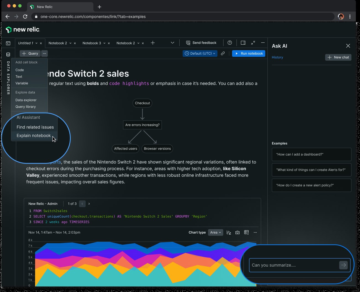
Task: Click the Run notebook button
Action: pos(249,53)
